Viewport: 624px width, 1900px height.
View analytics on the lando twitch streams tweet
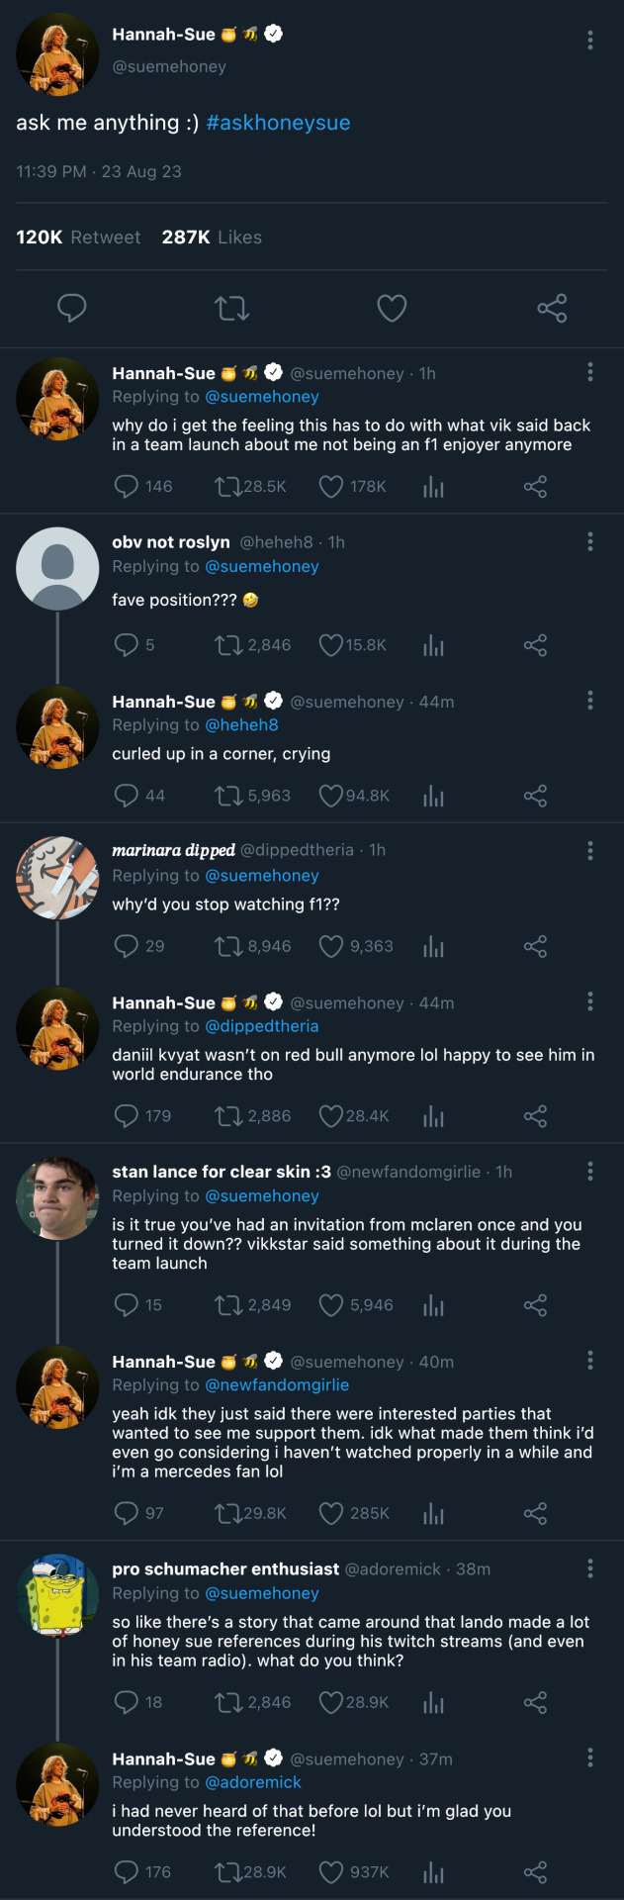(433, 1702)
